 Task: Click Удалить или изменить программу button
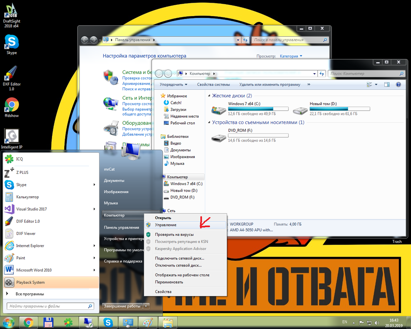(270, 84)
